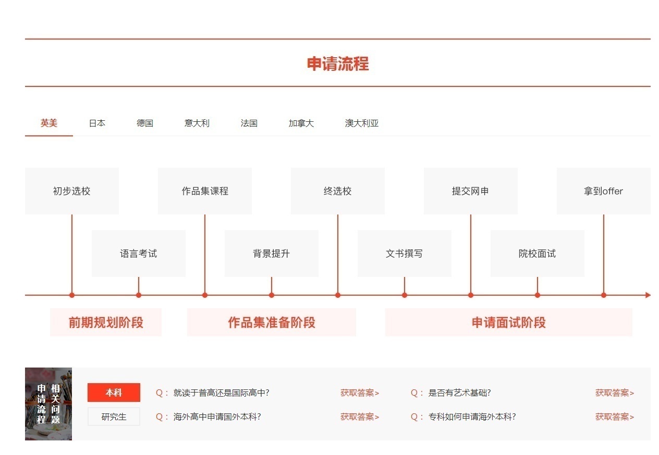Open the 加拿大 tab

point(301,123)
